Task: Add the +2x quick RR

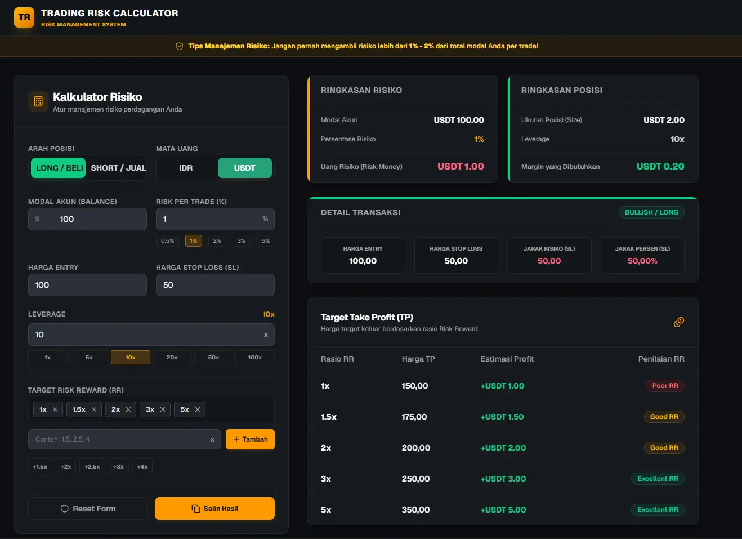Action: click(x=66, y=466)
